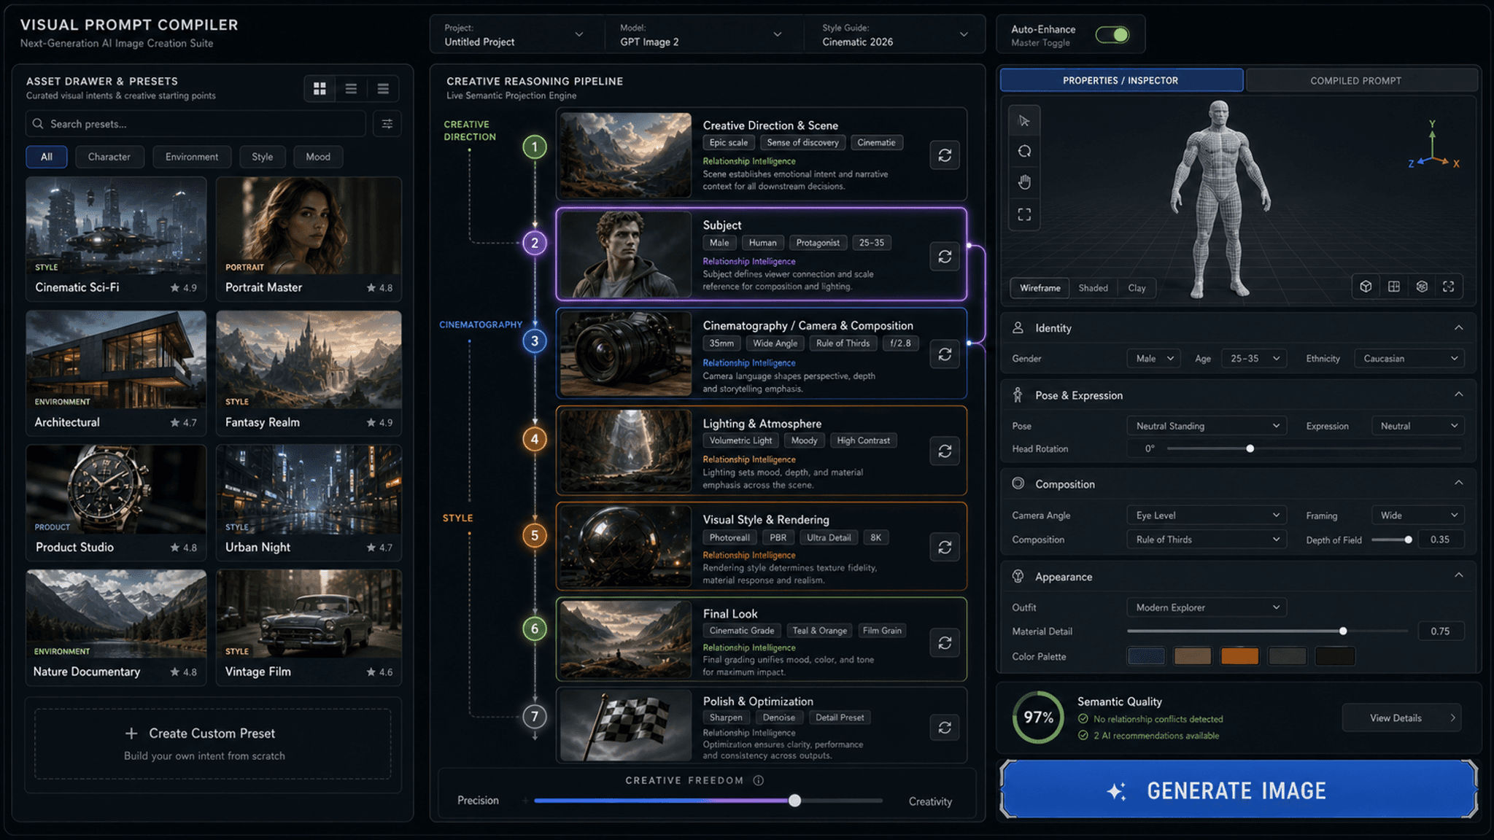Open the Outfit dropdown
The height and width of the screenshot is (840, 1494).
pos(1207,607)
